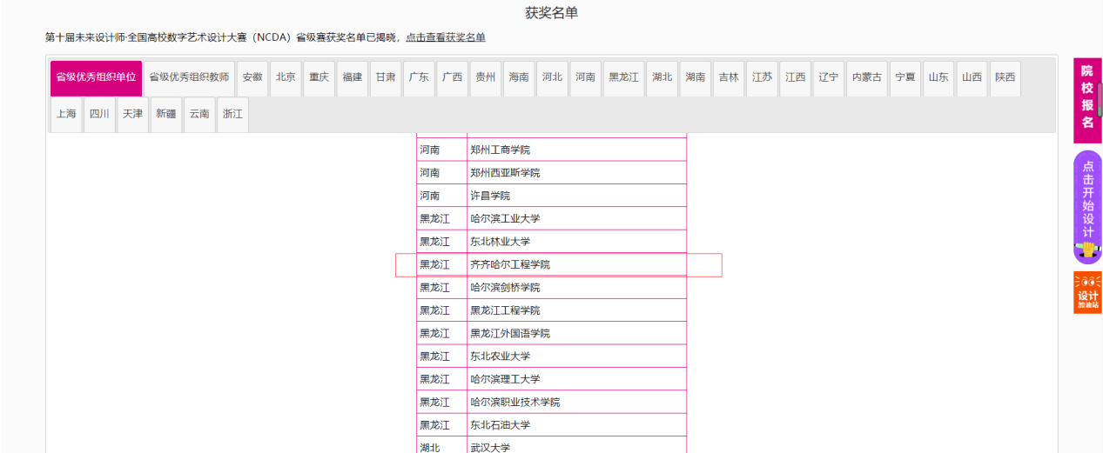Open the 内蒙古 tab
The height and width of the screenshot is (453, 1103).
point(867,77)
